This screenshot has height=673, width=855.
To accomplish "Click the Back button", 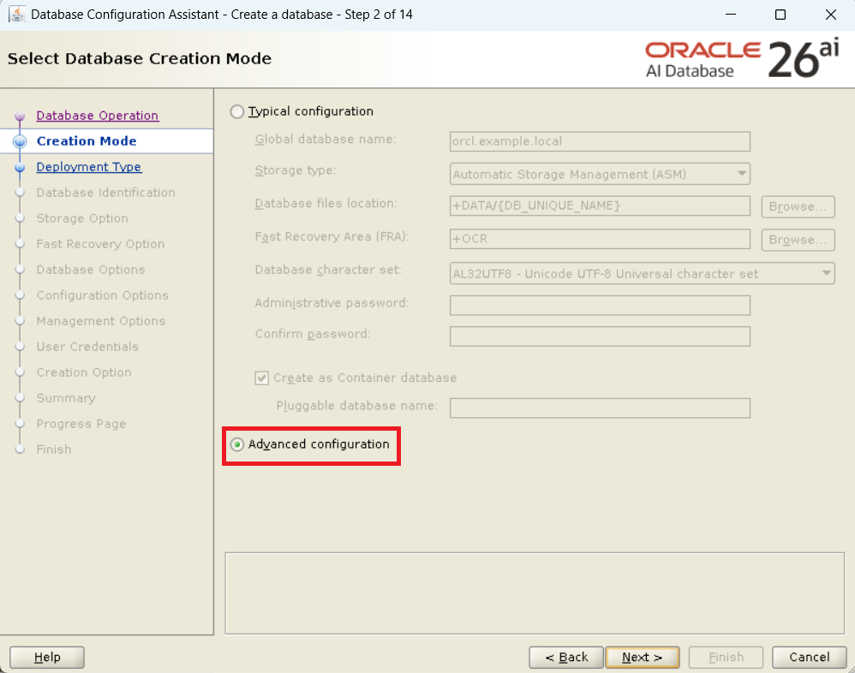I will (x=565, y=658).
